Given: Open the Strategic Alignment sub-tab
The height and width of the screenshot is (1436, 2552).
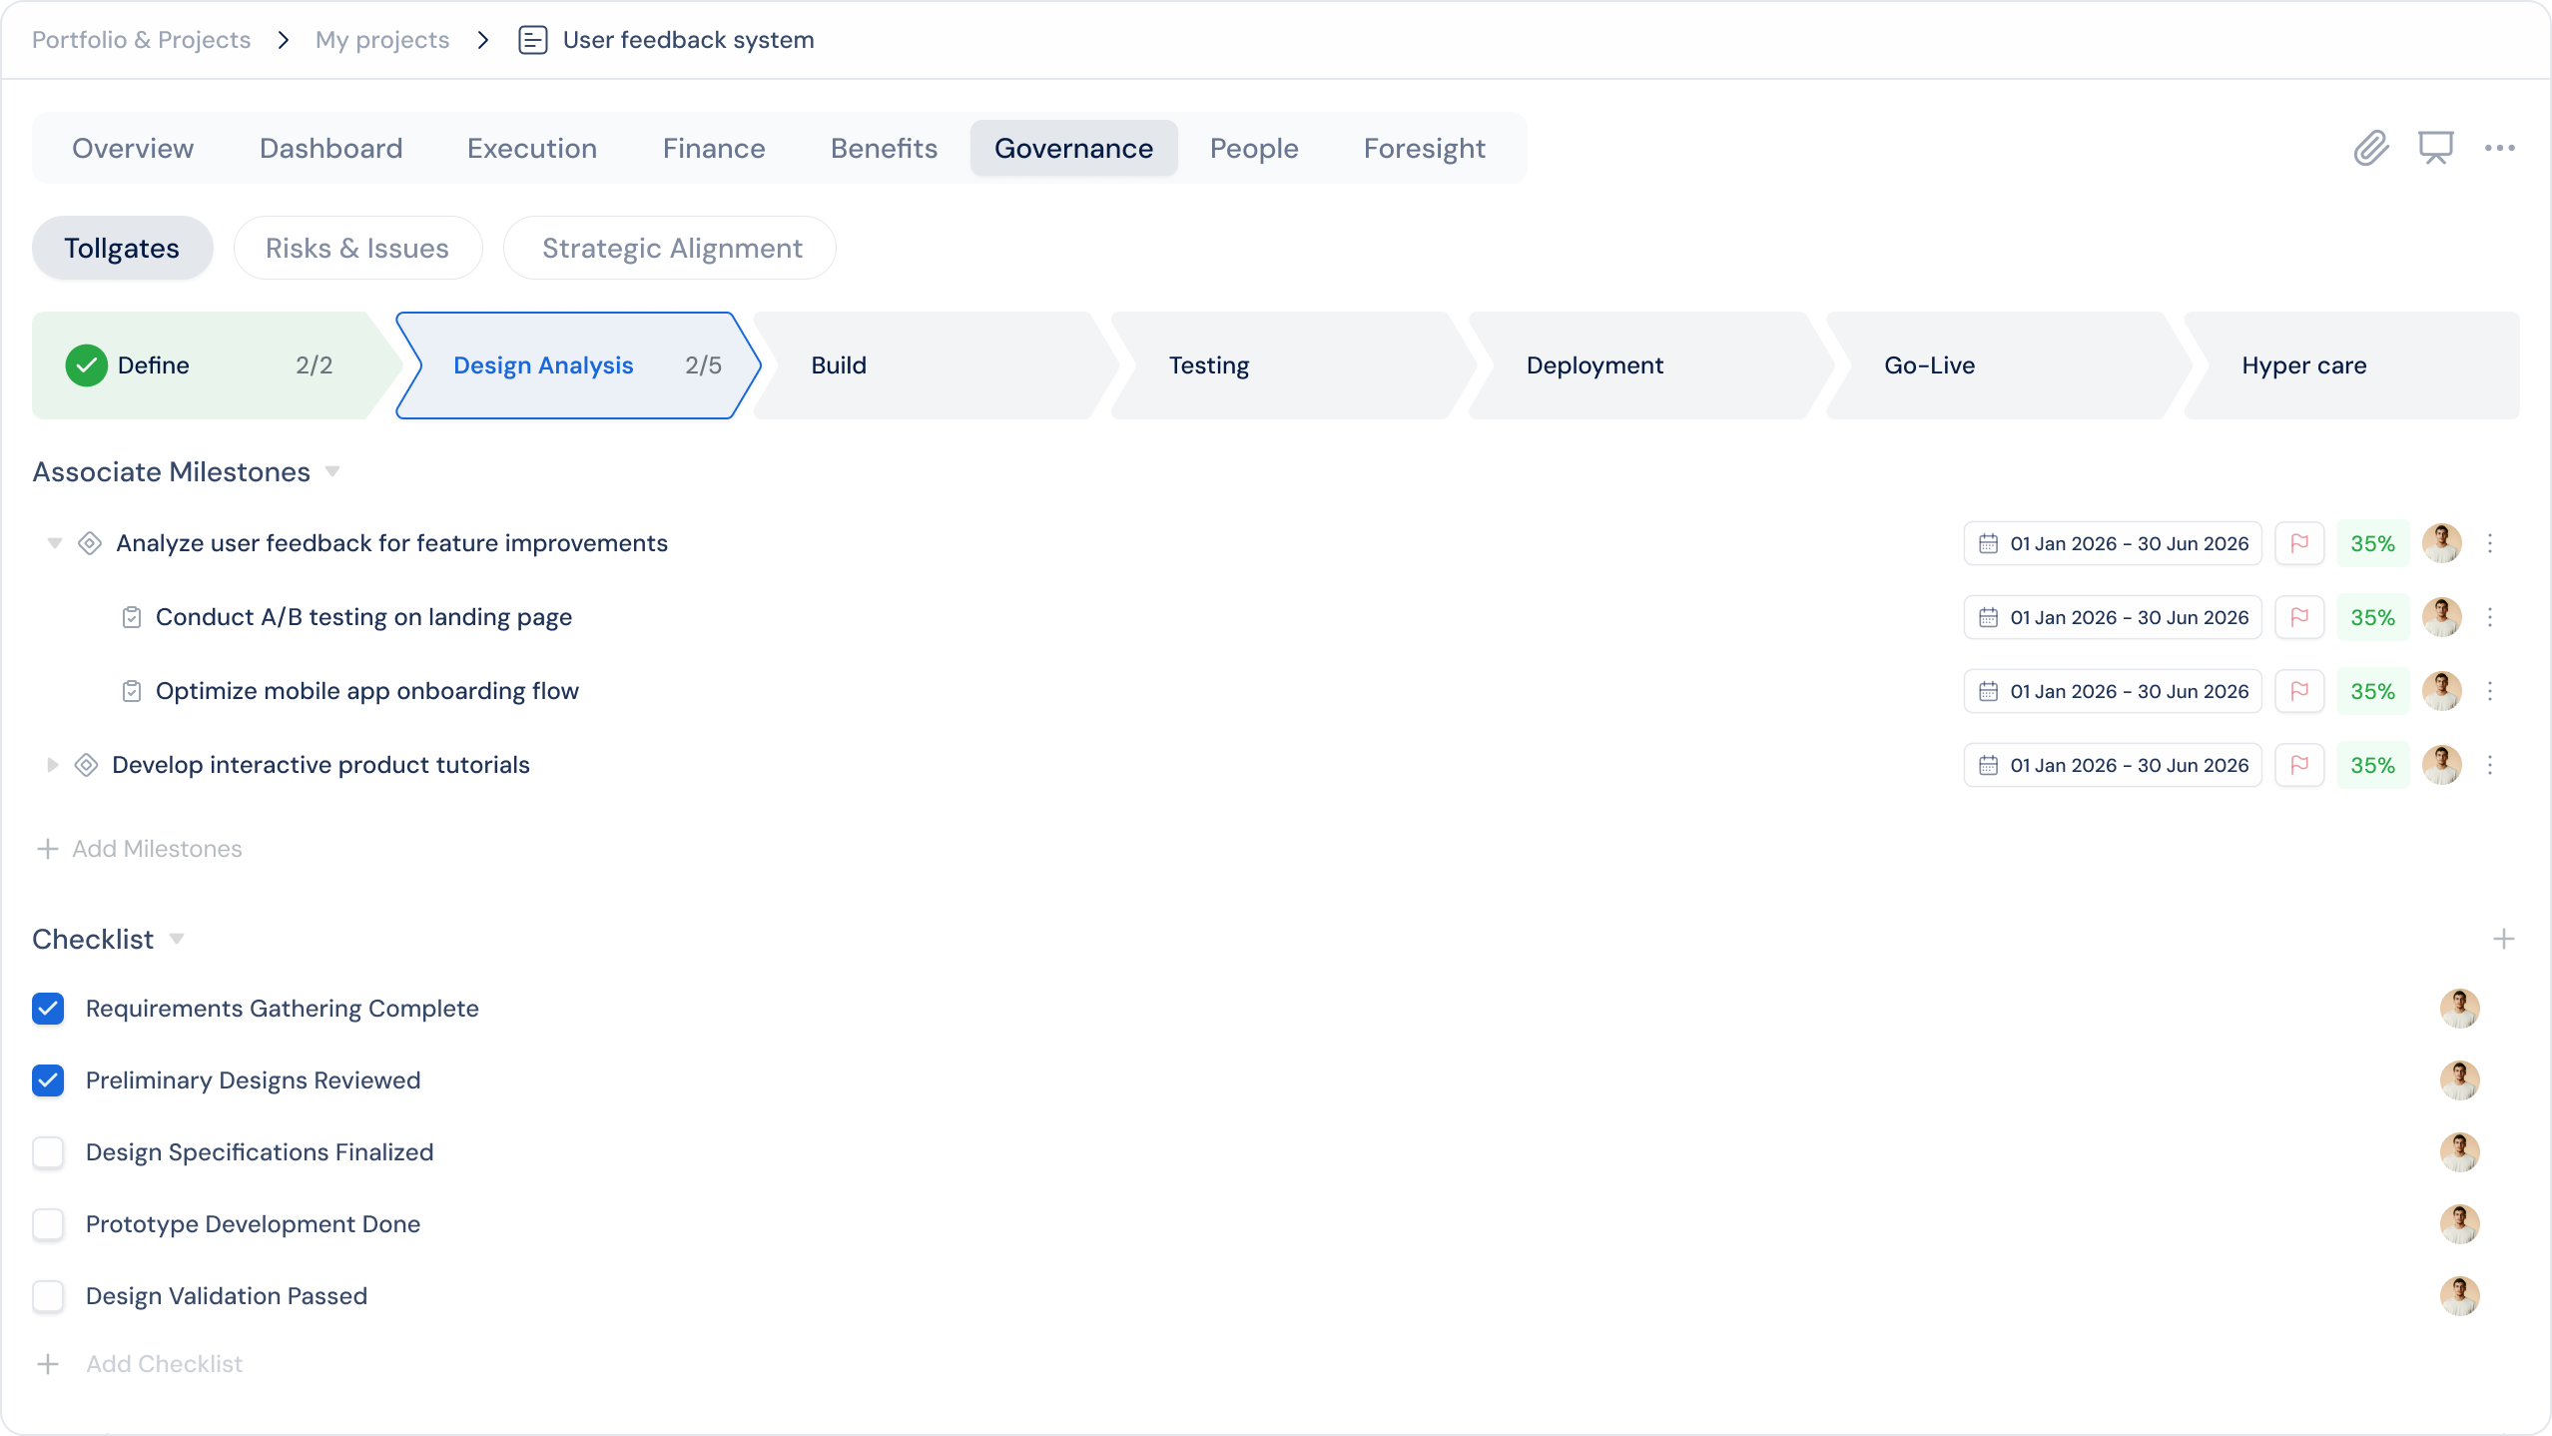Looking at the screenshot, I should point(671,248).
